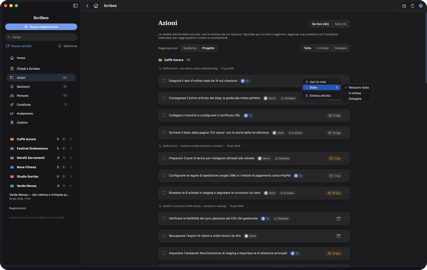Open Cestino trash item
The width and height of the screenshot is (427, 270).
click(41, 123)
